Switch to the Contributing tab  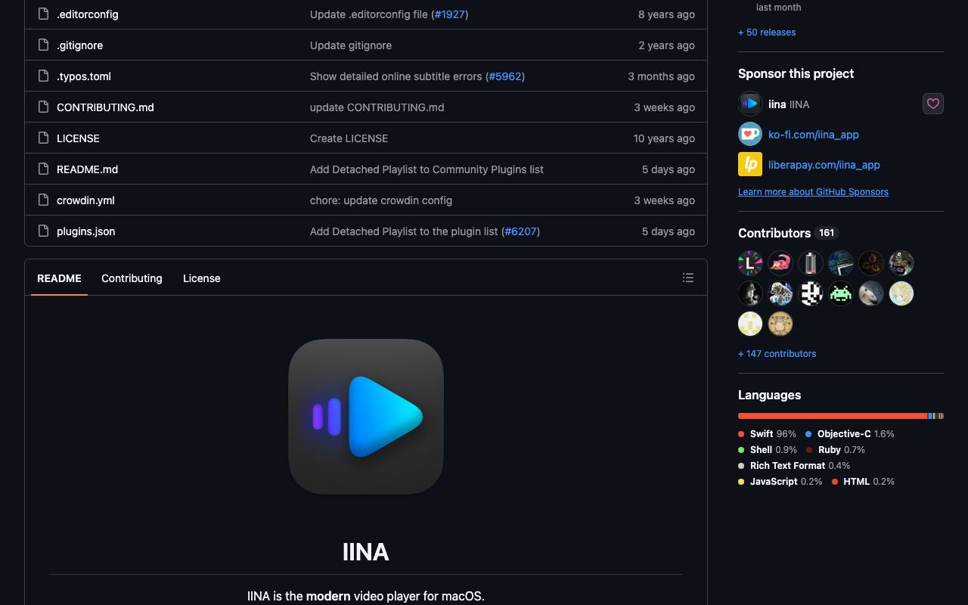132,278
